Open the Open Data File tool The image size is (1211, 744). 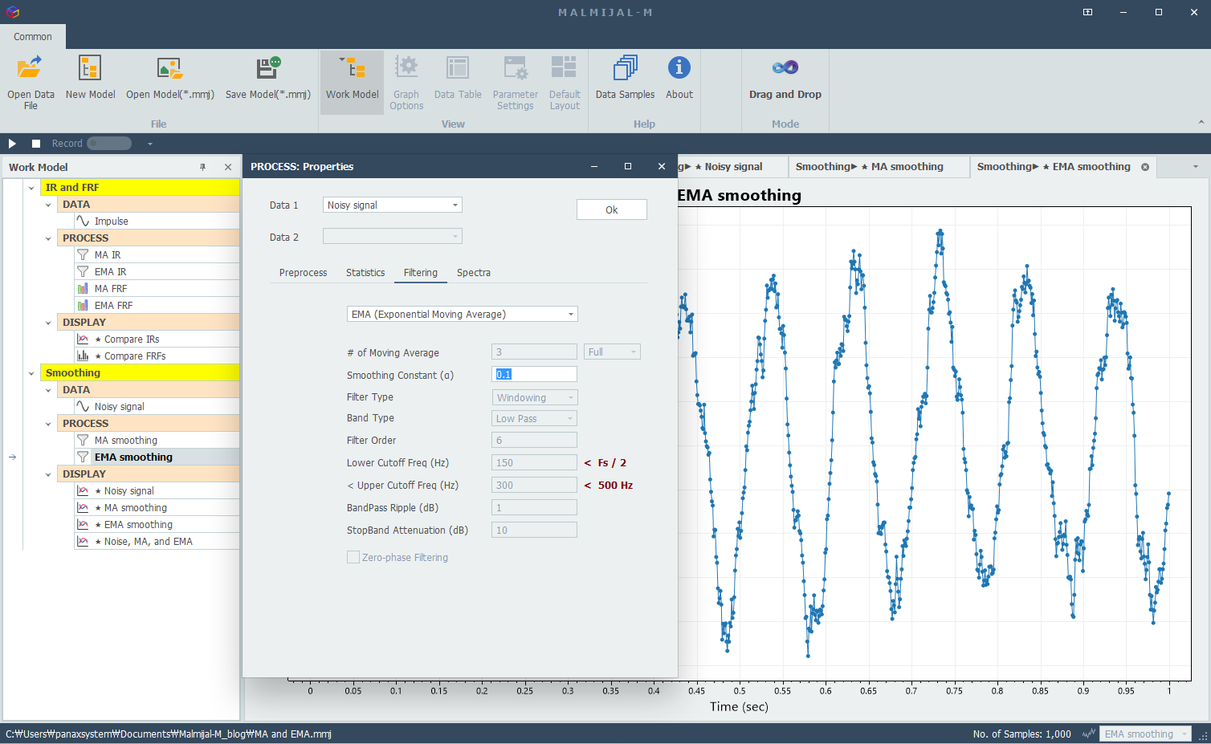point(31,82)
